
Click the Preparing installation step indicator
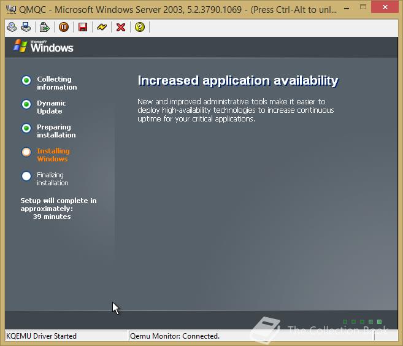click(26, 128)
